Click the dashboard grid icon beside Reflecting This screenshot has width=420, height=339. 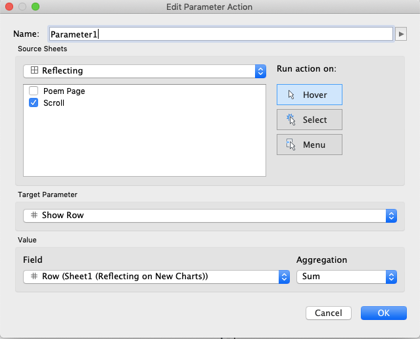(34, 70)
